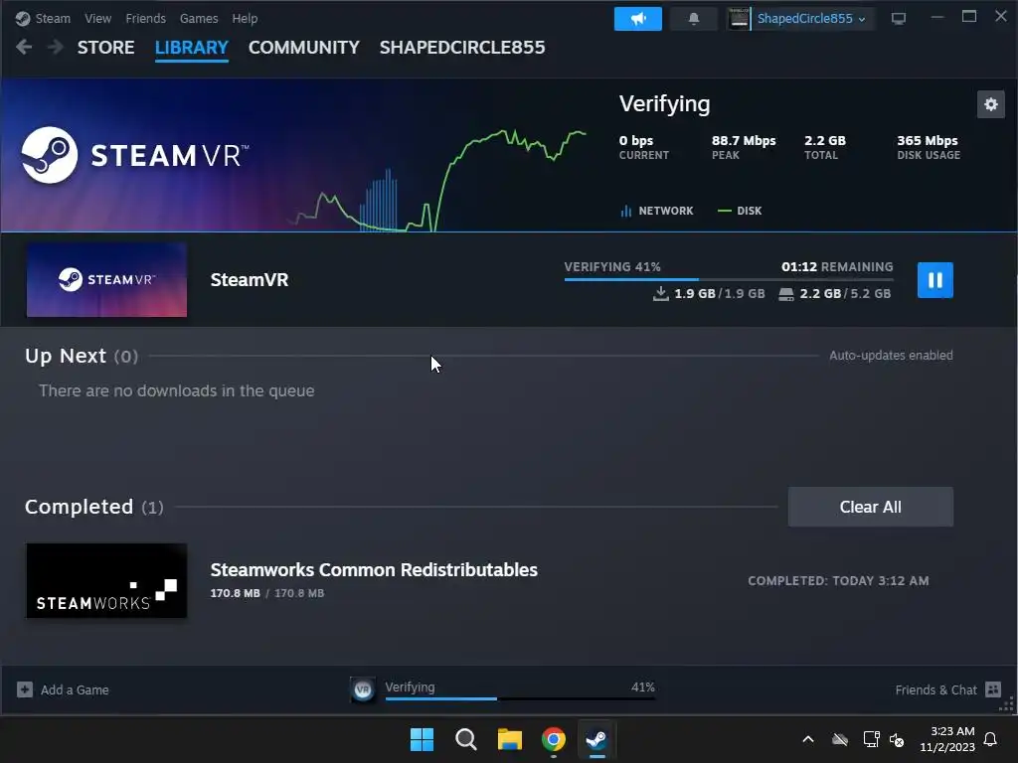Open the View menu
Viewport: 1018px width, 763px height.
tap(97, 18)
